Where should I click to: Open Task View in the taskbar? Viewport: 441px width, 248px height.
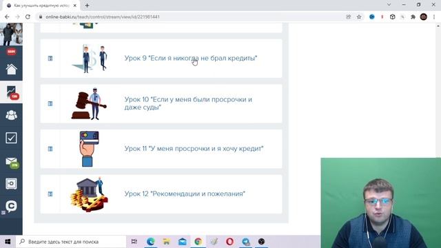(x=134, y=242)
